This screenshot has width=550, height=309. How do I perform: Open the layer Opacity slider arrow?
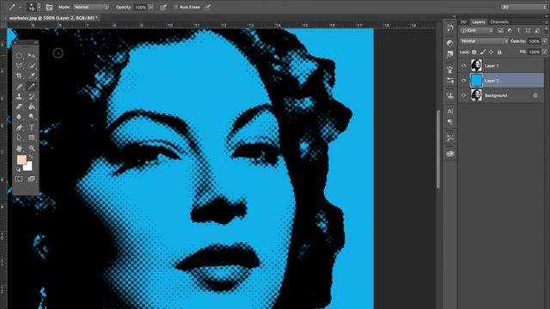click(544, 41)
